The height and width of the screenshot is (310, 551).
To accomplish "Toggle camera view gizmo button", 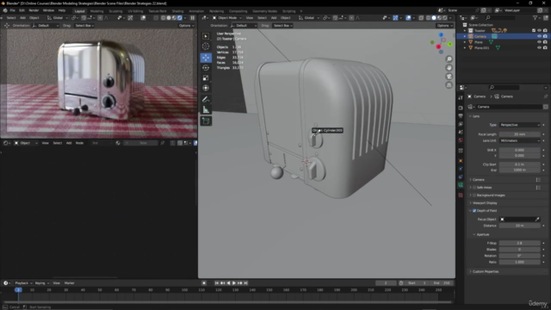I will tap(449, 77).
